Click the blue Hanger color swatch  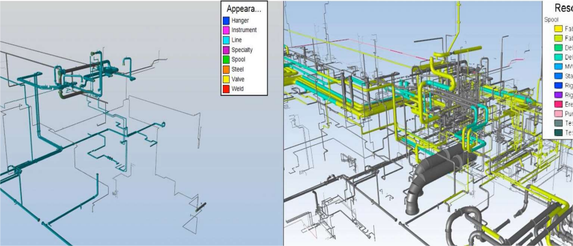[x=226, y=20]
